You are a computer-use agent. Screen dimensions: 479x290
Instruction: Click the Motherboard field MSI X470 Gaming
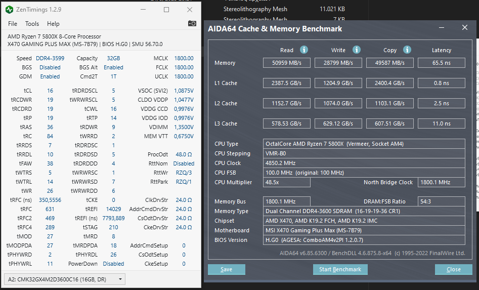(364, 230)
